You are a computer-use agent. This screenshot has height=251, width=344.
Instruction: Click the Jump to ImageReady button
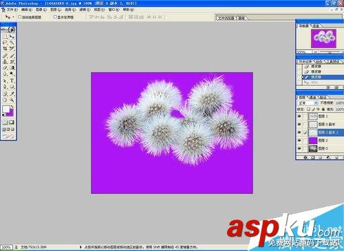[8, 137]
